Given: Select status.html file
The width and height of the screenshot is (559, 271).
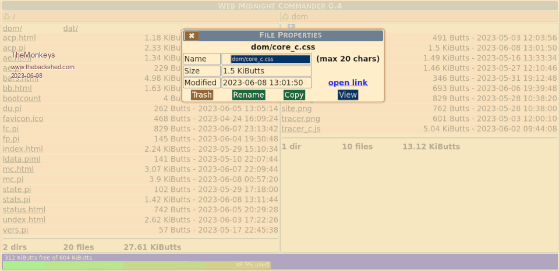Looking at the screenshot, I should click(24, 209).
